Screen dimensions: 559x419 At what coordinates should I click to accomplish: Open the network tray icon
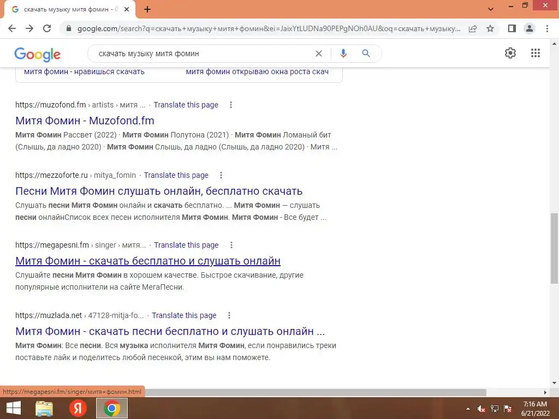[x=495, y=409]
